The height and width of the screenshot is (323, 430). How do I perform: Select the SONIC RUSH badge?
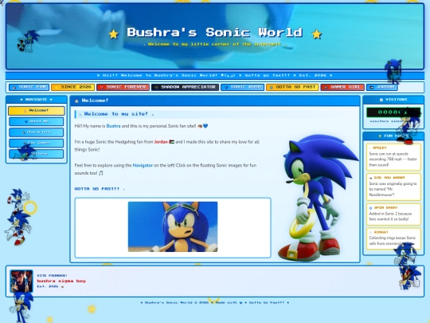click(242, 87)
